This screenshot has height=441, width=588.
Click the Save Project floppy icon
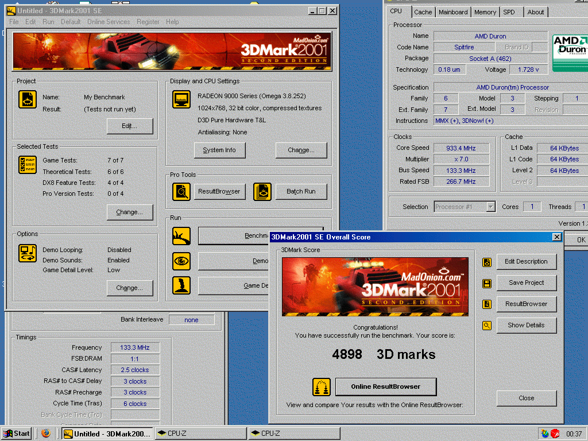tap(487, 283)
